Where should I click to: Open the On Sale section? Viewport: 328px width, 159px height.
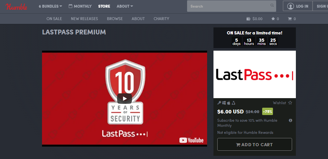54,19
